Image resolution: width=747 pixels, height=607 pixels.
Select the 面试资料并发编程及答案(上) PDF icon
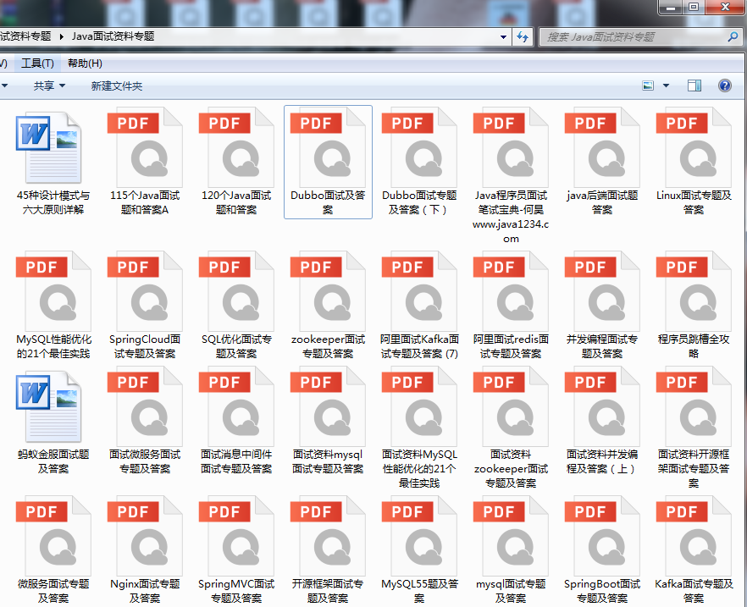pyautogui.click(x=602, y=407)
